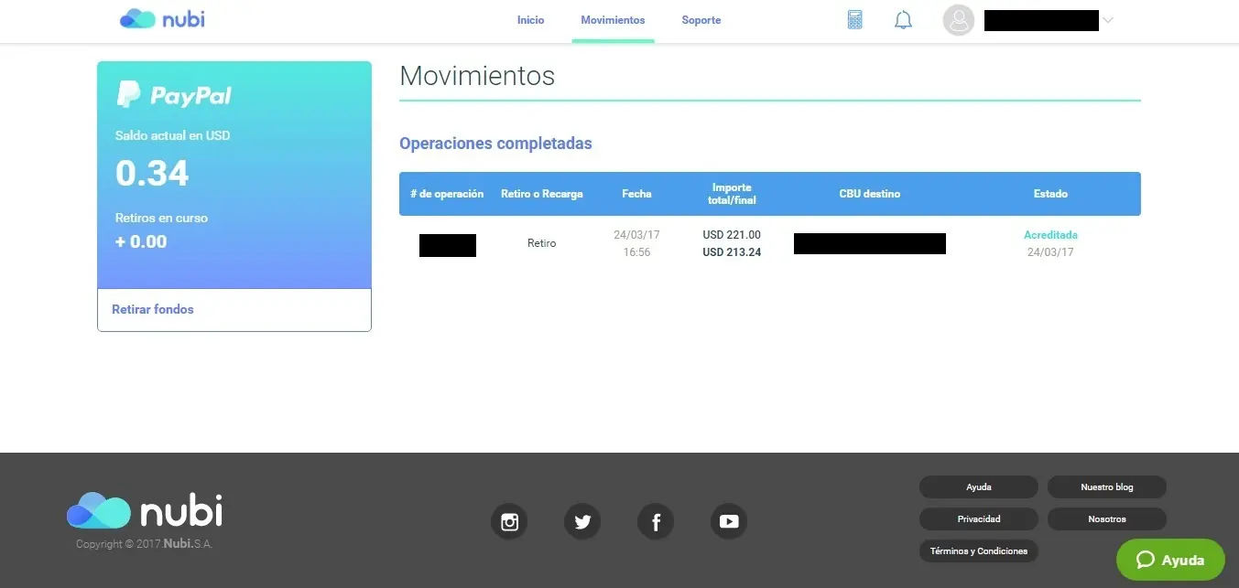The height and width of the screenshot is (588, 1239).
Task: Open the Soporte tab
Action: [701, 20]
